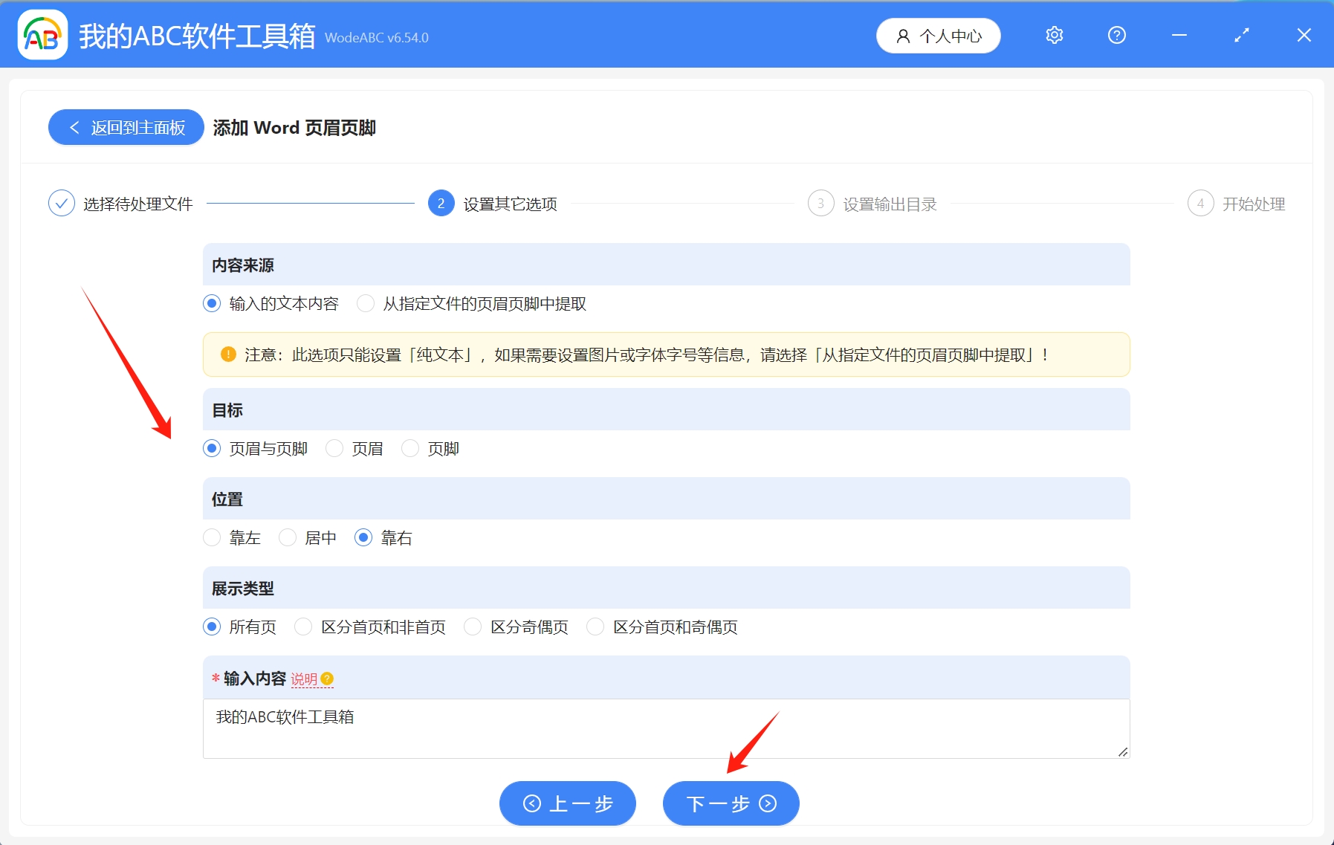Click the step 1 checkmark circle icon
Viewport: 1334px width, 845px height.
pos(61,203)
